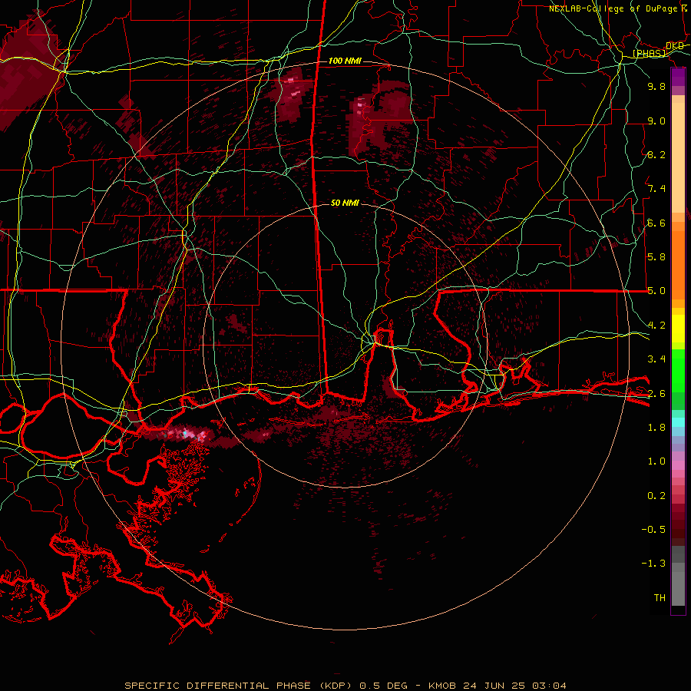Click the 0.2 scale value

tap(656, 496)
